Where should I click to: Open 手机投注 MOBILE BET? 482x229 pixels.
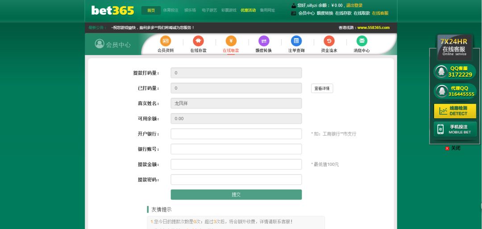click(x=455, y=129)
